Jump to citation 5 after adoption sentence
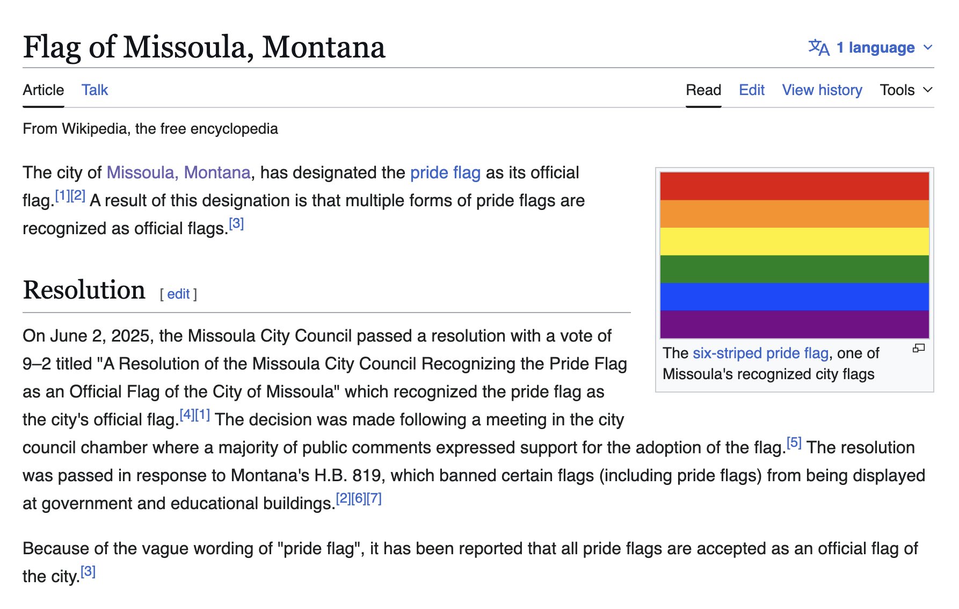 coord(794,443)
